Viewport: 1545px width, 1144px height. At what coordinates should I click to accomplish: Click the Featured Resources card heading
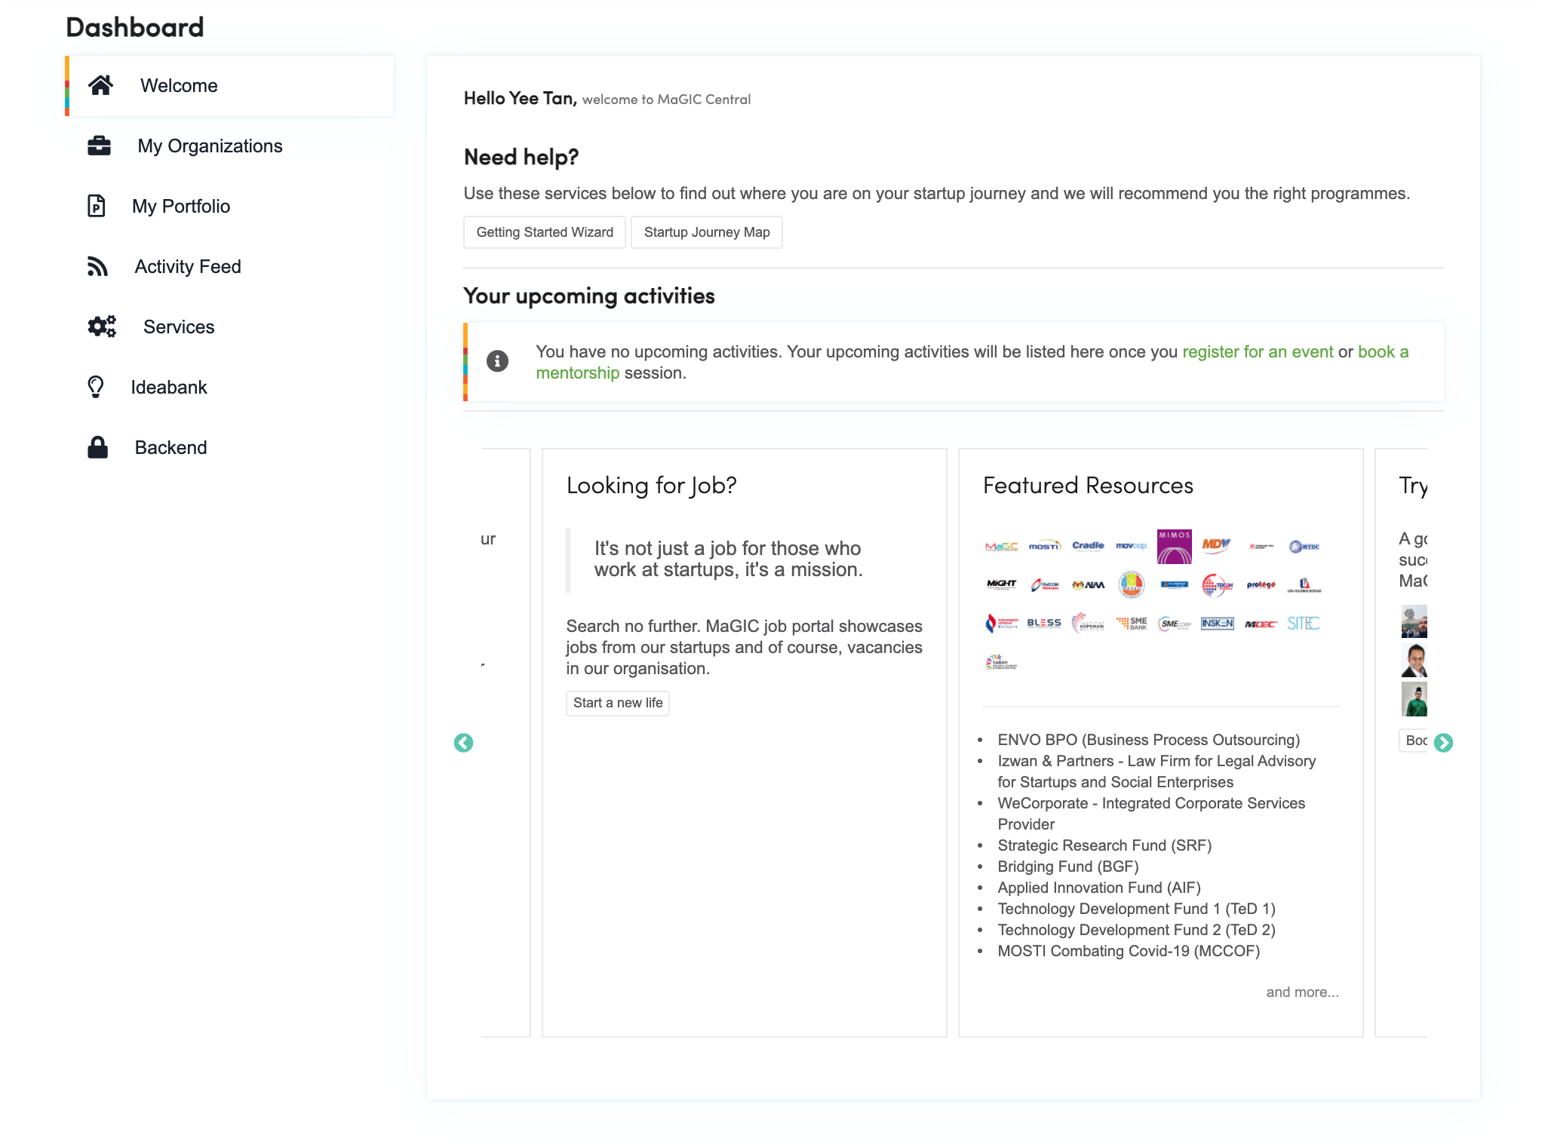(1088, 486)
